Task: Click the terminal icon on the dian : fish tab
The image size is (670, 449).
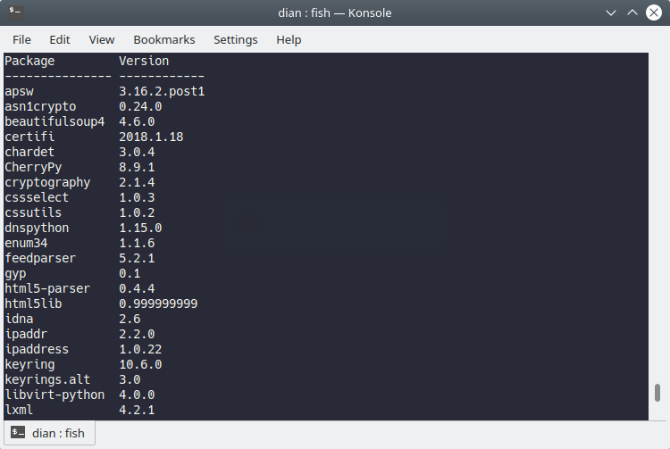Action: click(17, 433)
